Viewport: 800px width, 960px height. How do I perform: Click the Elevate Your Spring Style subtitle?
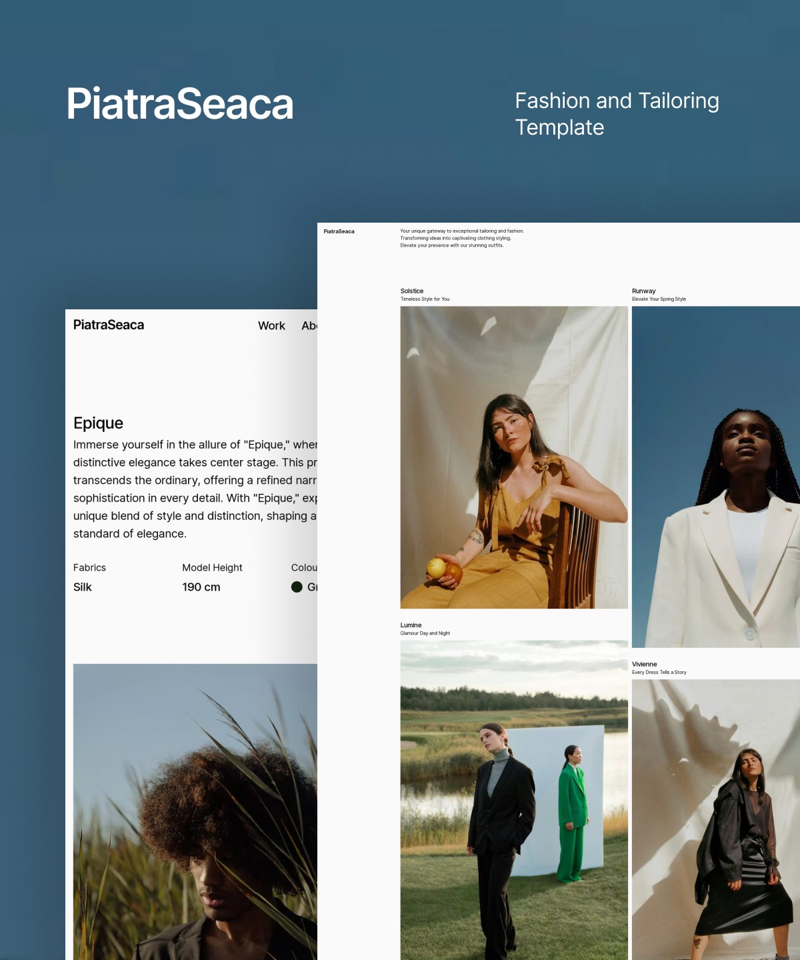point(659,299)
